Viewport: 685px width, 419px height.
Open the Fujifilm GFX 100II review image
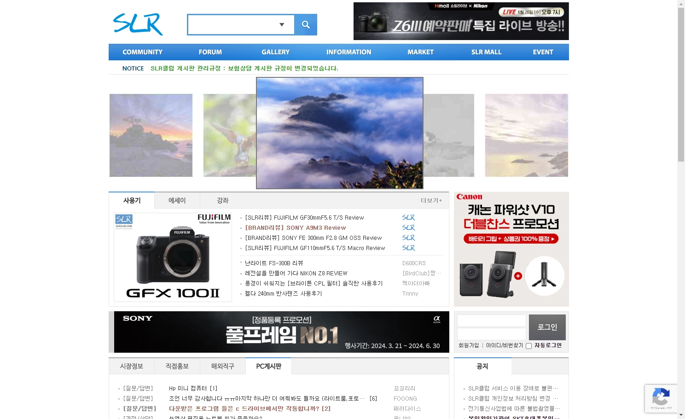click(x=173, y=257)
